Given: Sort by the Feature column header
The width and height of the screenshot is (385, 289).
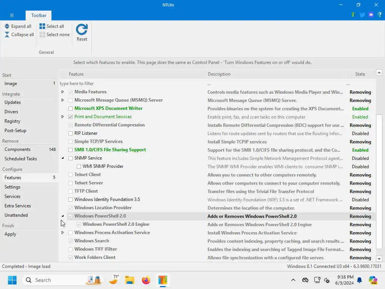Looking at the screenshot, I should coord(133,74).
